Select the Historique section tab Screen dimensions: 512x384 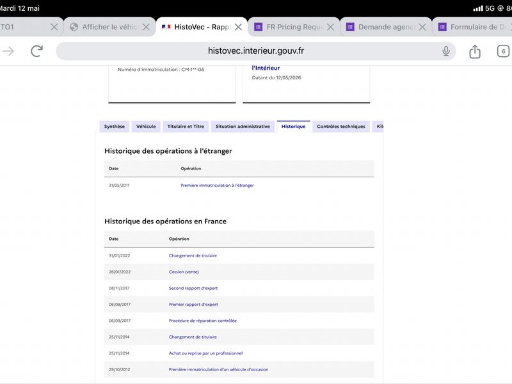pyautogui.click(x=293, y=126)
